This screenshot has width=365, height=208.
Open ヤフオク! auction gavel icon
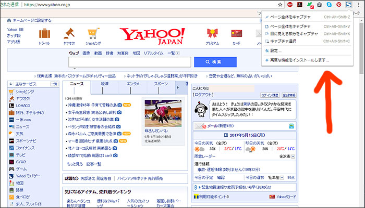69,34
